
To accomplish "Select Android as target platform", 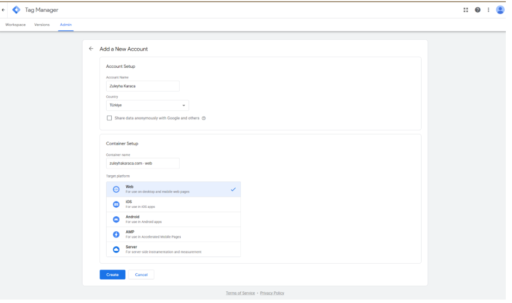I will pos(173,219).
